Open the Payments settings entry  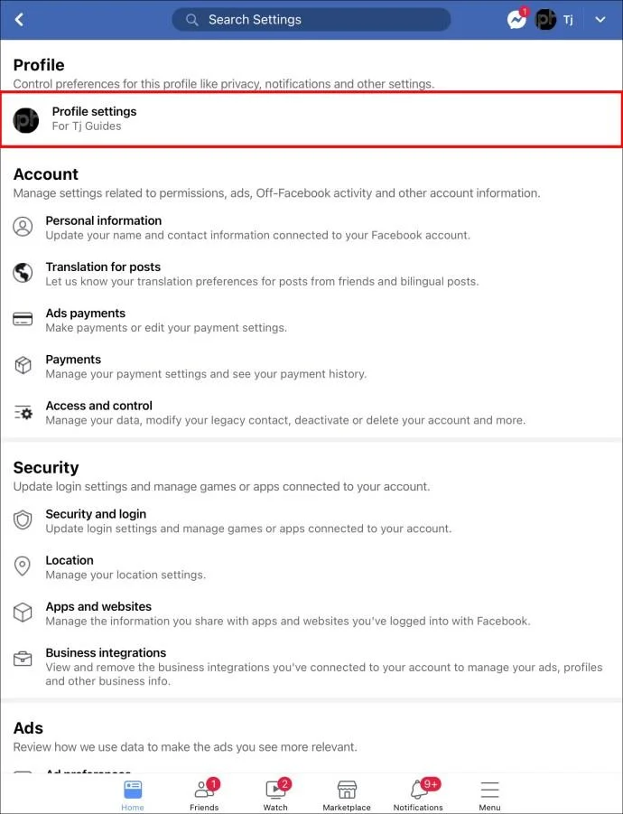click(311, 367)
